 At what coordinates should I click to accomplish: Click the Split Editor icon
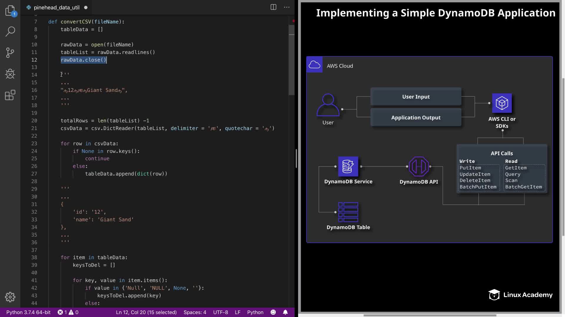273,7
